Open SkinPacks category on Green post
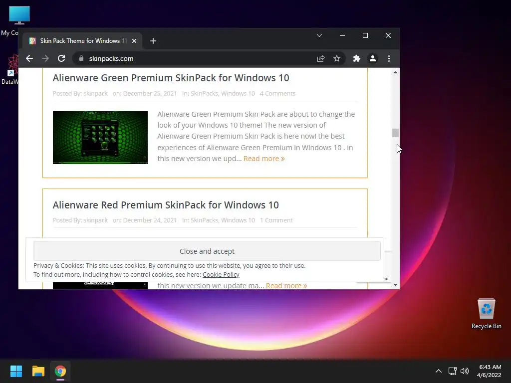Viewport: 511px width, 383px height. pyautogui.click(x=204, y=94)
